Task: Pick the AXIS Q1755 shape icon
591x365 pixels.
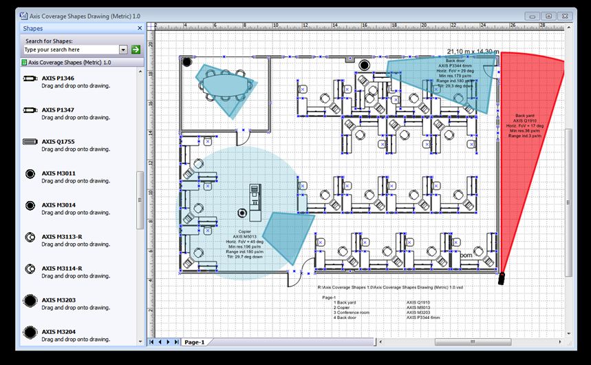Action: click(x=30, y=142)
